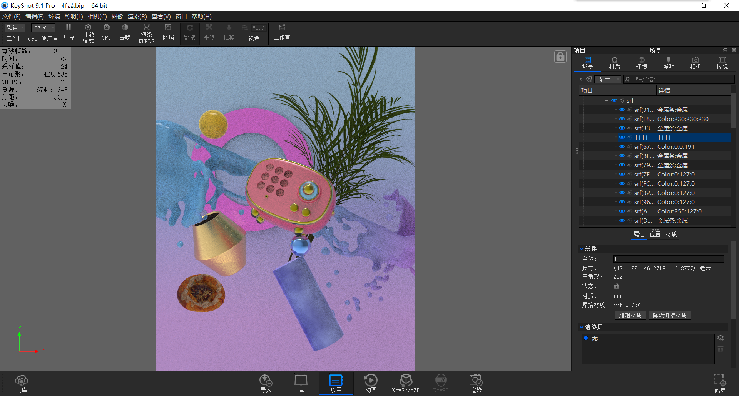Take a screenshot using the 截屏 icon
This screenshot has height=396, width=739.
719,383
